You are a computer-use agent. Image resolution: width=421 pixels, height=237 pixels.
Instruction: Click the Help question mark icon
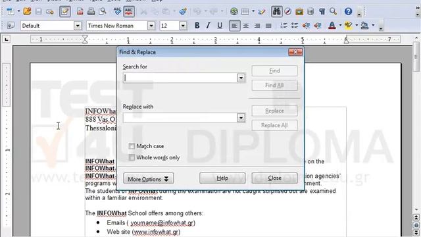[348, 12]
